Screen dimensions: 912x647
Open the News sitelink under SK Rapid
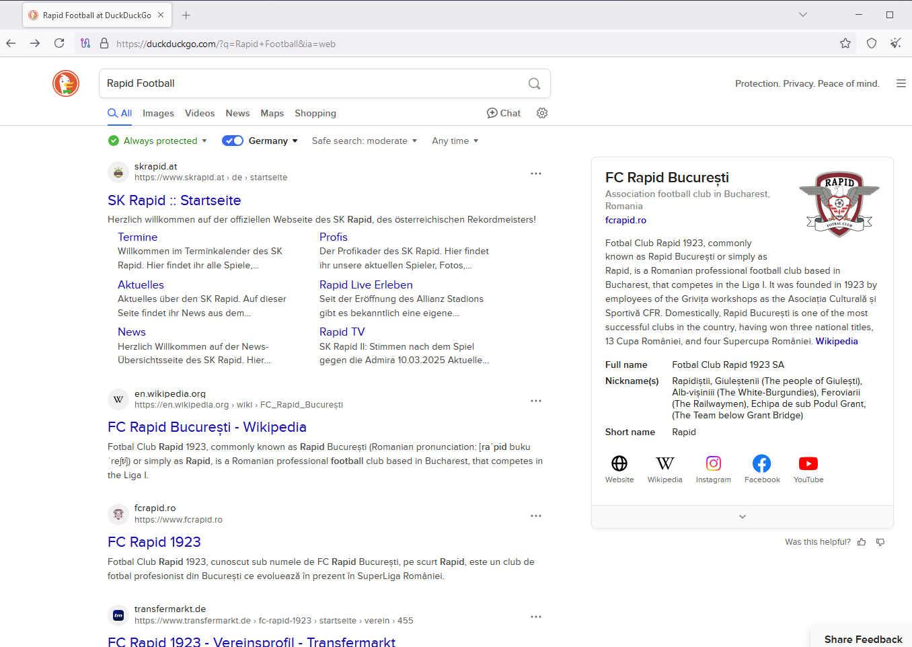(132, 332)
